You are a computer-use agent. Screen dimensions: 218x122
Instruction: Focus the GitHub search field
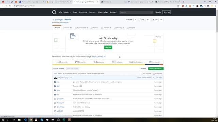[x=136, y=12]
